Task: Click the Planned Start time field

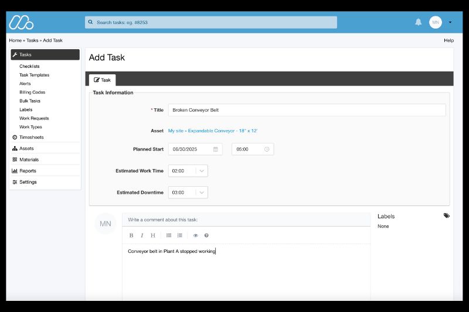Action: [252, 149]
